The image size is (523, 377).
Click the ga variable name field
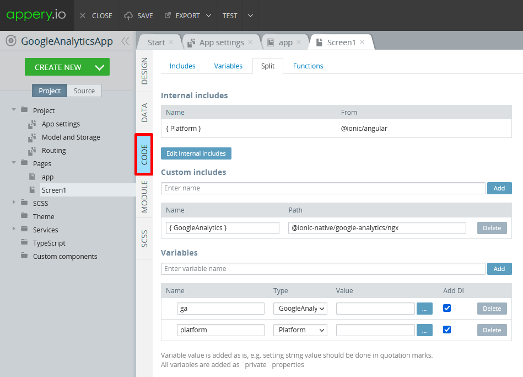coord(220,309)
